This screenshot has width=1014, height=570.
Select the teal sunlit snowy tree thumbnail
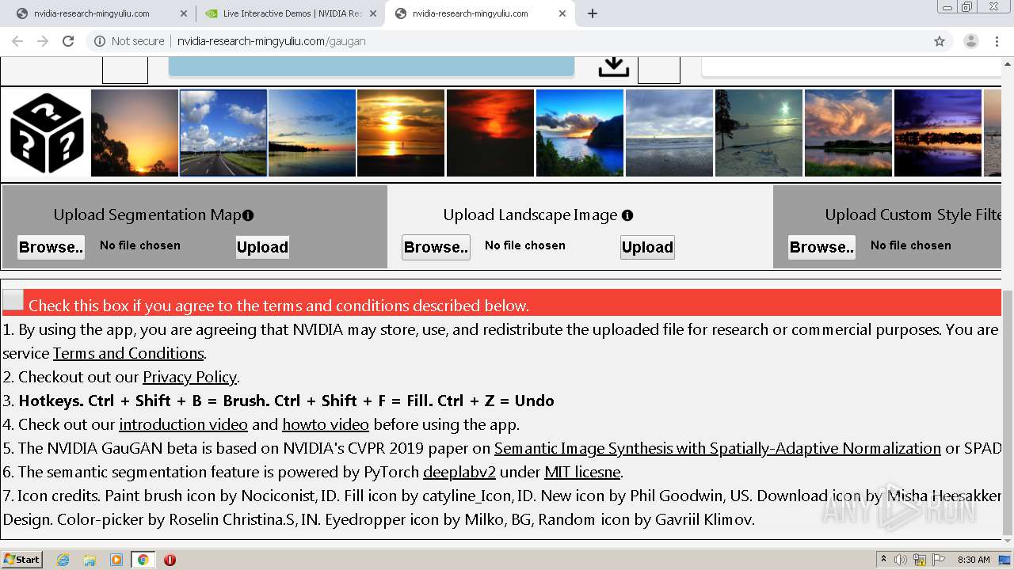[x=759, y=133]
